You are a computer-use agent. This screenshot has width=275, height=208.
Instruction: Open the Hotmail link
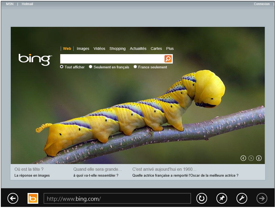[27, 4]
